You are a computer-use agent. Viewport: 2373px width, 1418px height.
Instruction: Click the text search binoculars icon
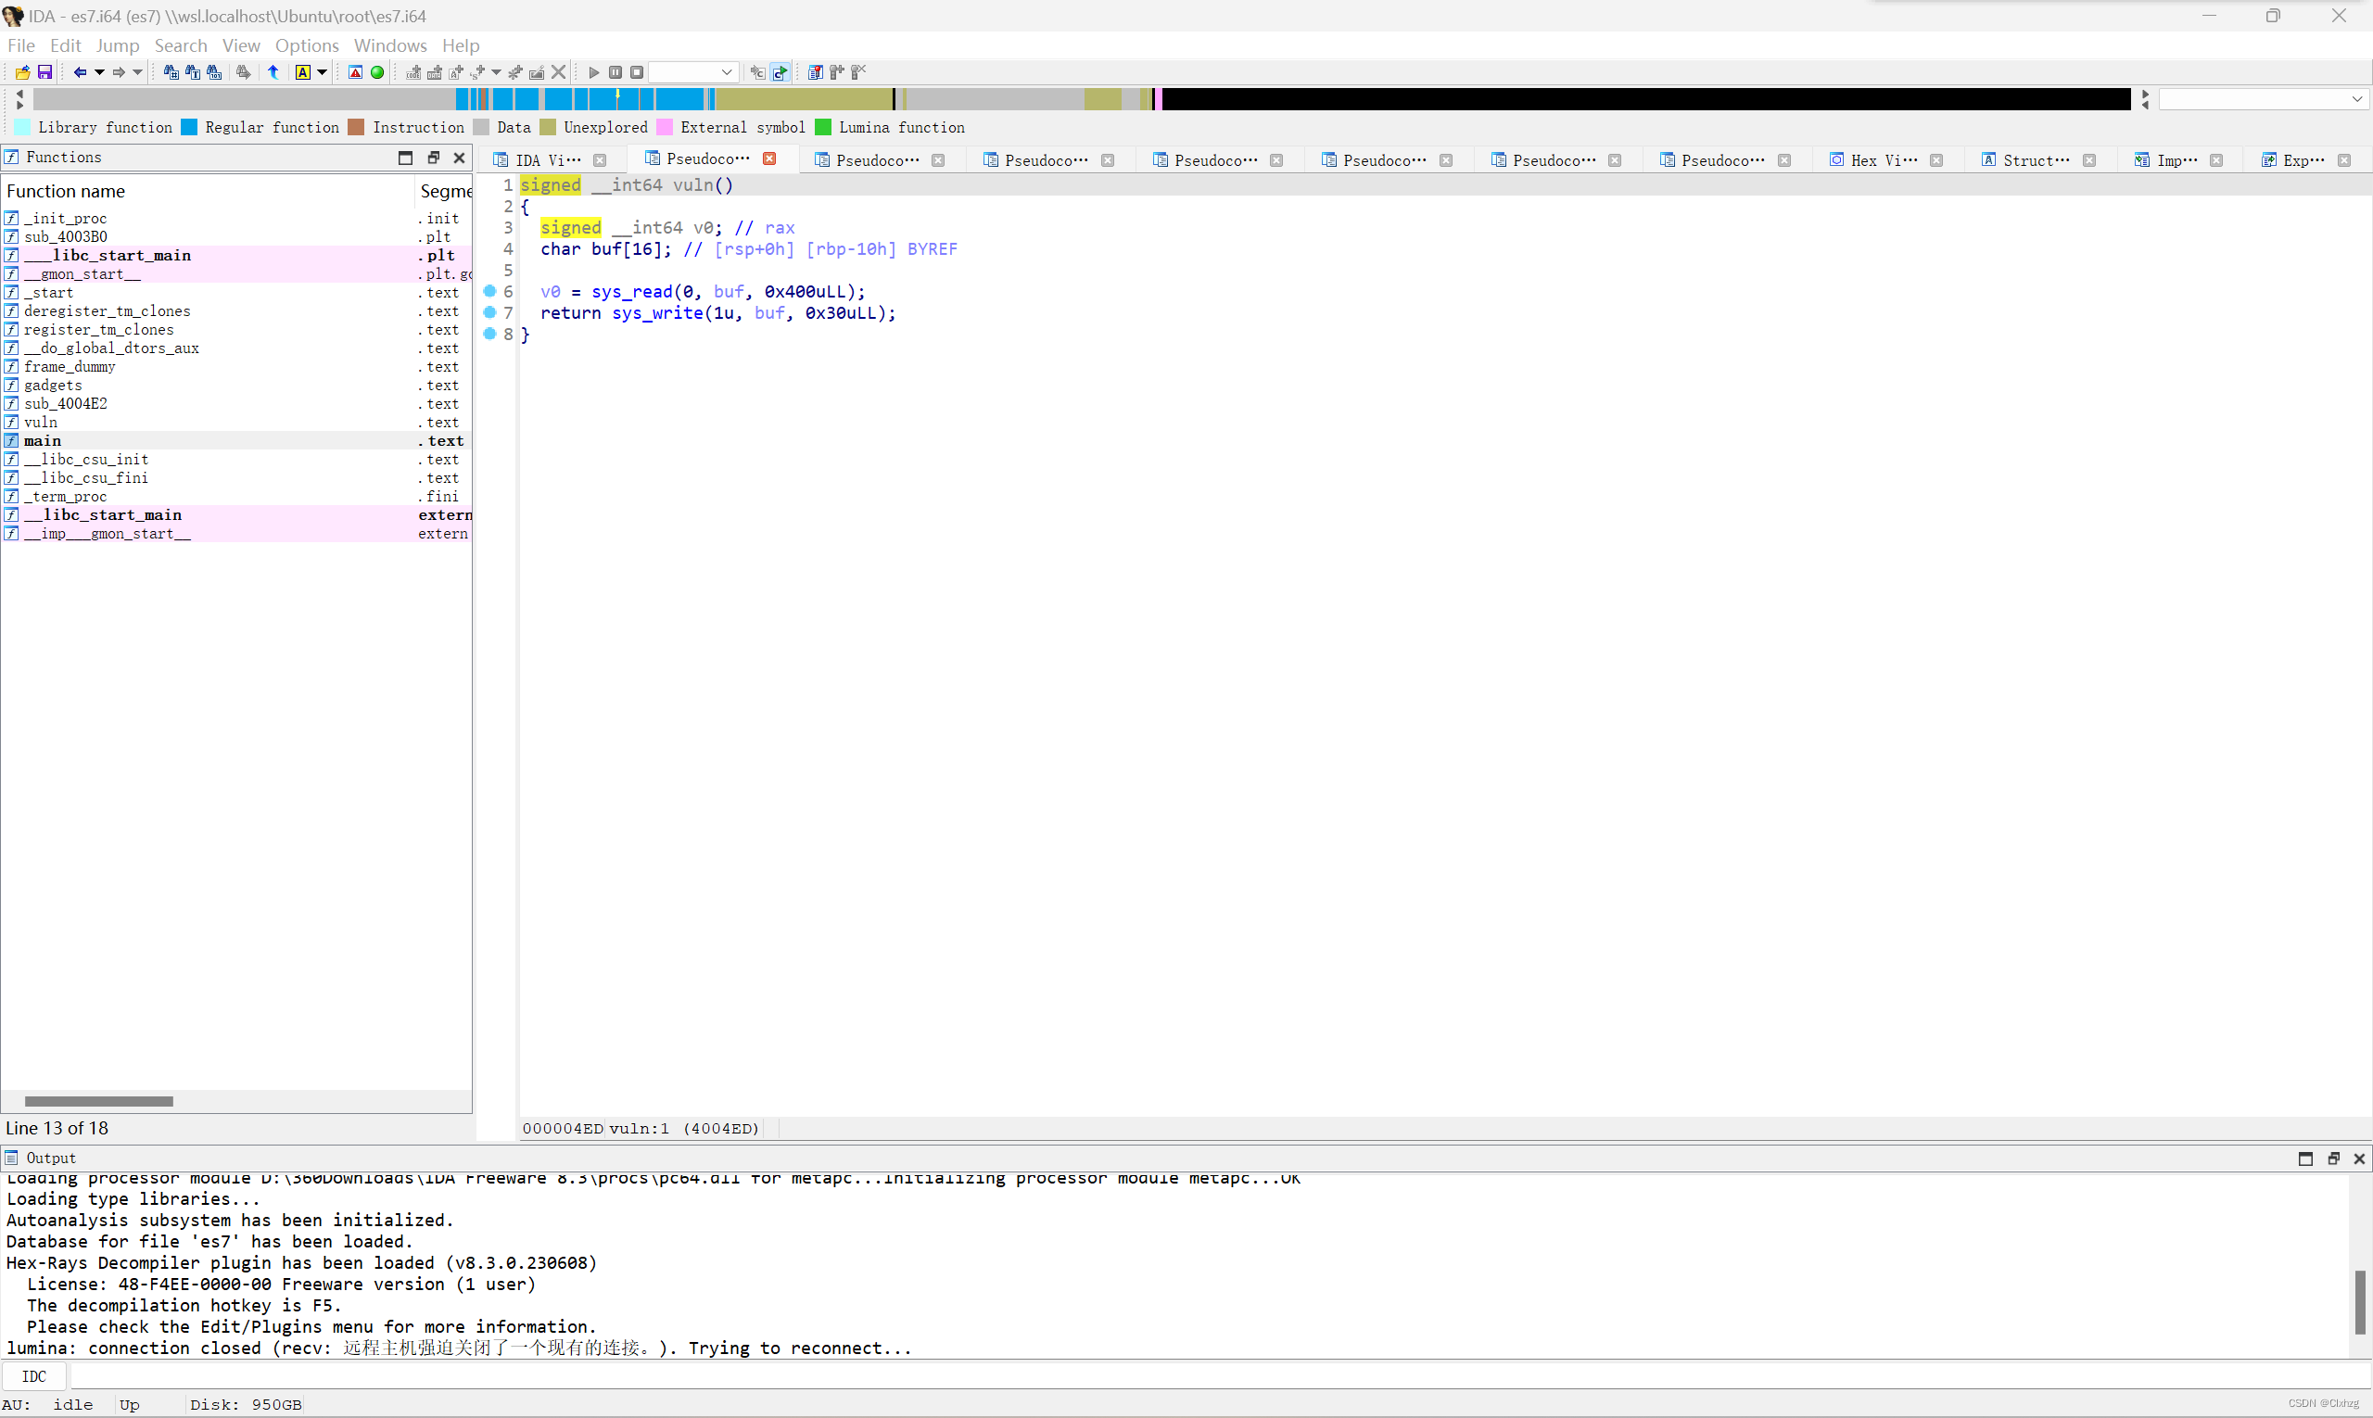click(x=192, y=72)
